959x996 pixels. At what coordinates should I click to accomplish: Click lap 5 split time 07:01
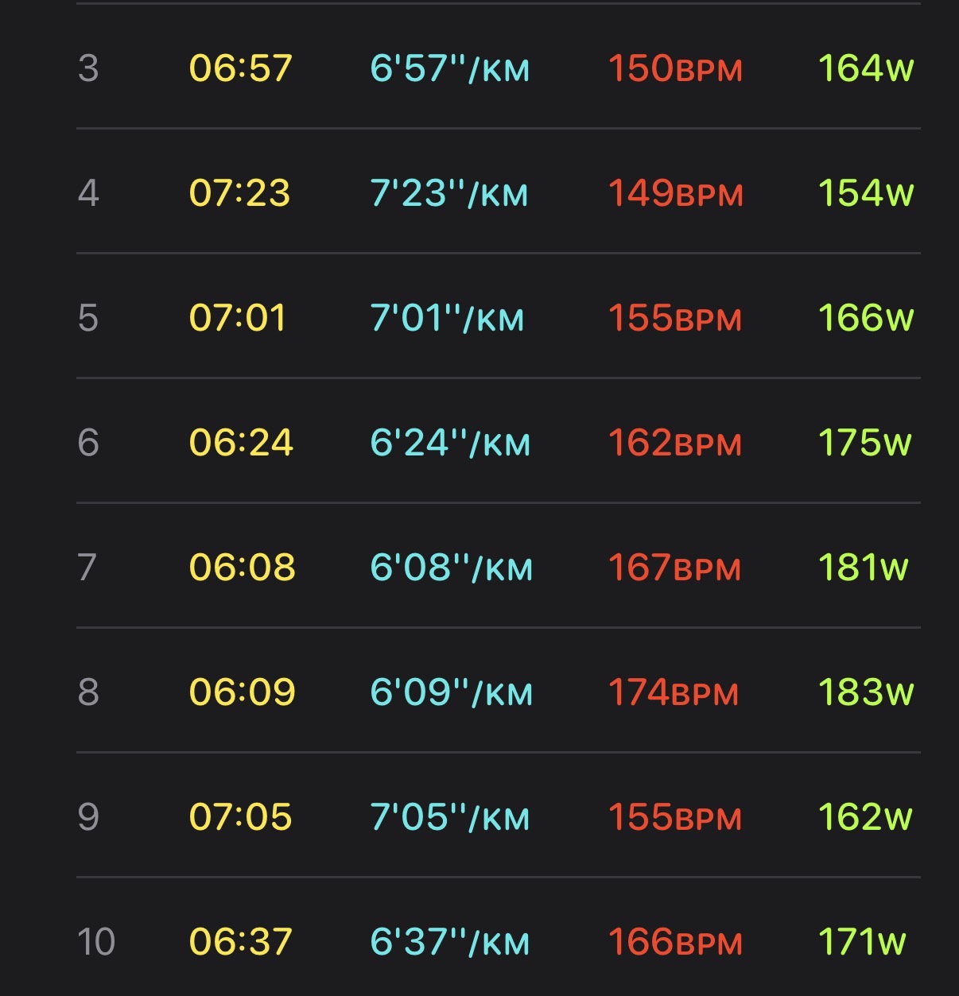coord(237,318)
